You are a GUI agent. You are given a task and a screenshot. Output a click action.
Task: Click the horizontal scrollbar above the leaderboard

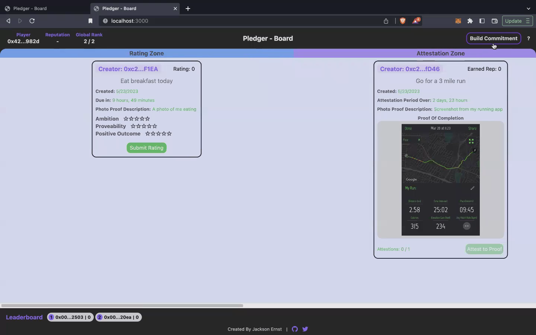pos(122,306)
